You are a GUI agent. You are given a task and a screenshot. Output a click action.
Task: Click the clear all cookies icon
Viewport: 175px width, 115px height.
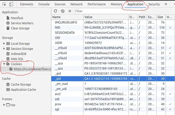pyautogui.click(x=63, y=11)
